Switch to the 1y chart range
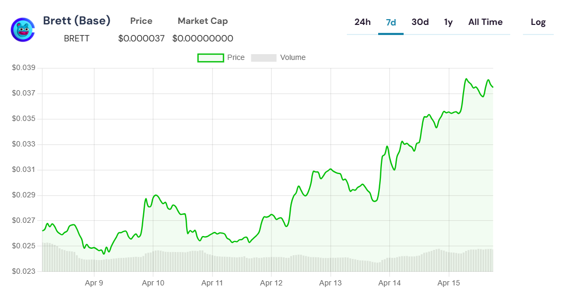576x295 pixels. pos(448,22)
